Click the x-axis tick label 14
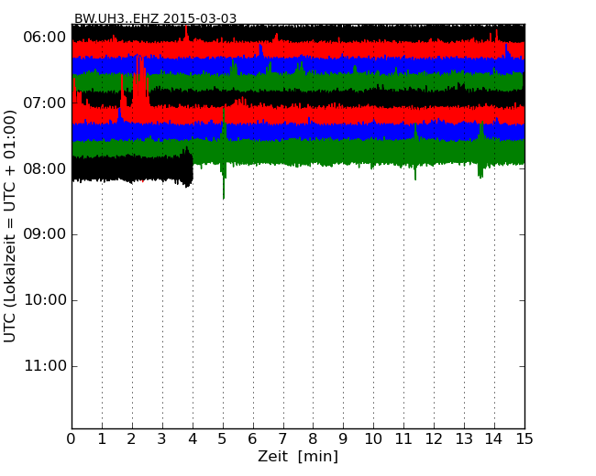 [494, 439]
